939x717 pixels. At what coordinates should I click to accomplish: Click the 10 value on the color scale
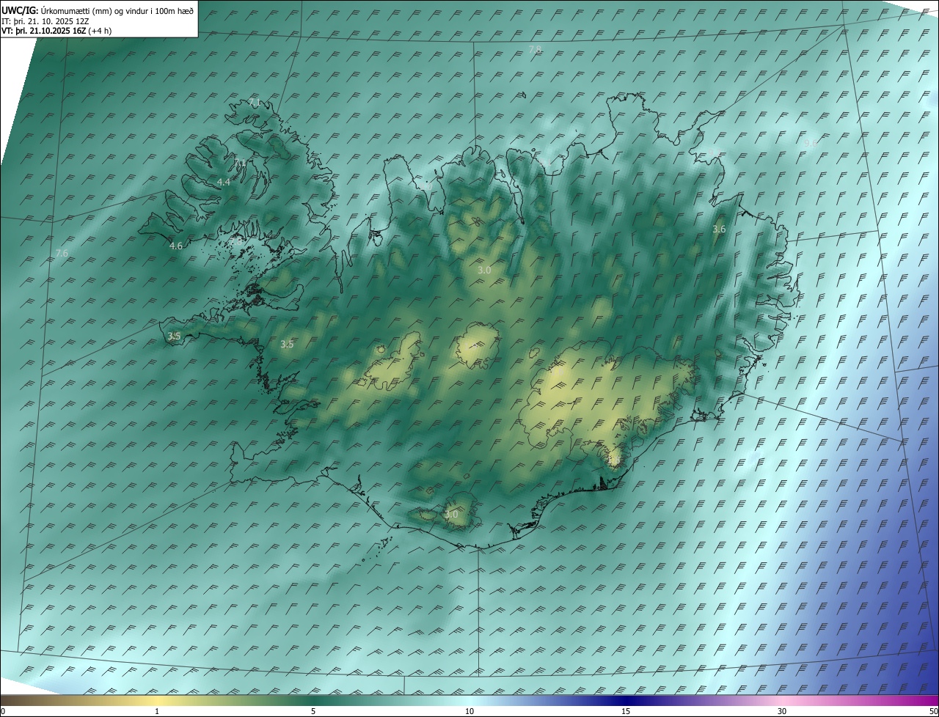[469, 711]
